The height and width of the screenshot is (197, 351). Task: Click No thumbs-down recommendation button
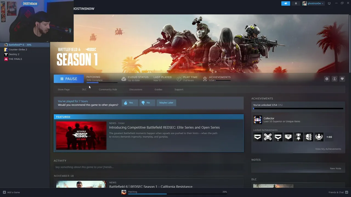tap(147, 103)
